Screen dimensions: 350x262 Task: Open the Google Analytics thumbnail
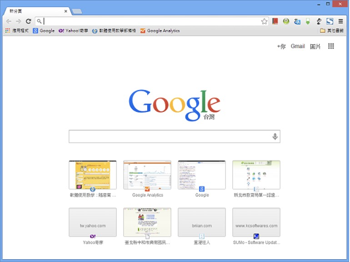147,175
